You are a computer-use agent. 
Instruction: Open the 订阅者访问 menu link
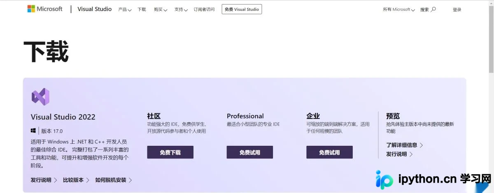(x=204, y=9)
